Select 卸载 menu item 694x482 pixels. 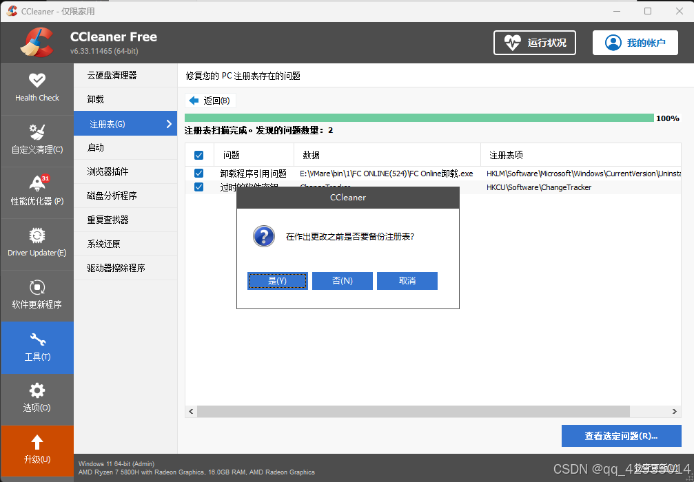click(x=125, y=99)
